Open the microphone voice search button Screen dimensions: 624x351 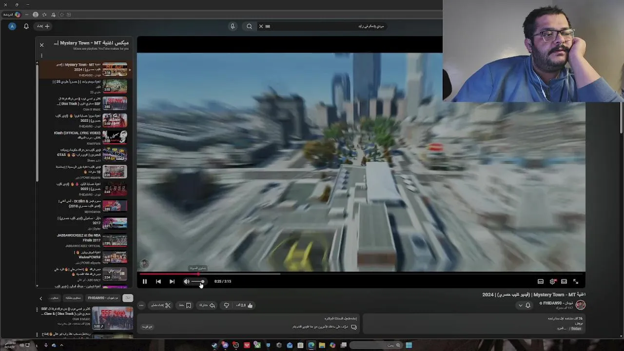tap(233, 26)
